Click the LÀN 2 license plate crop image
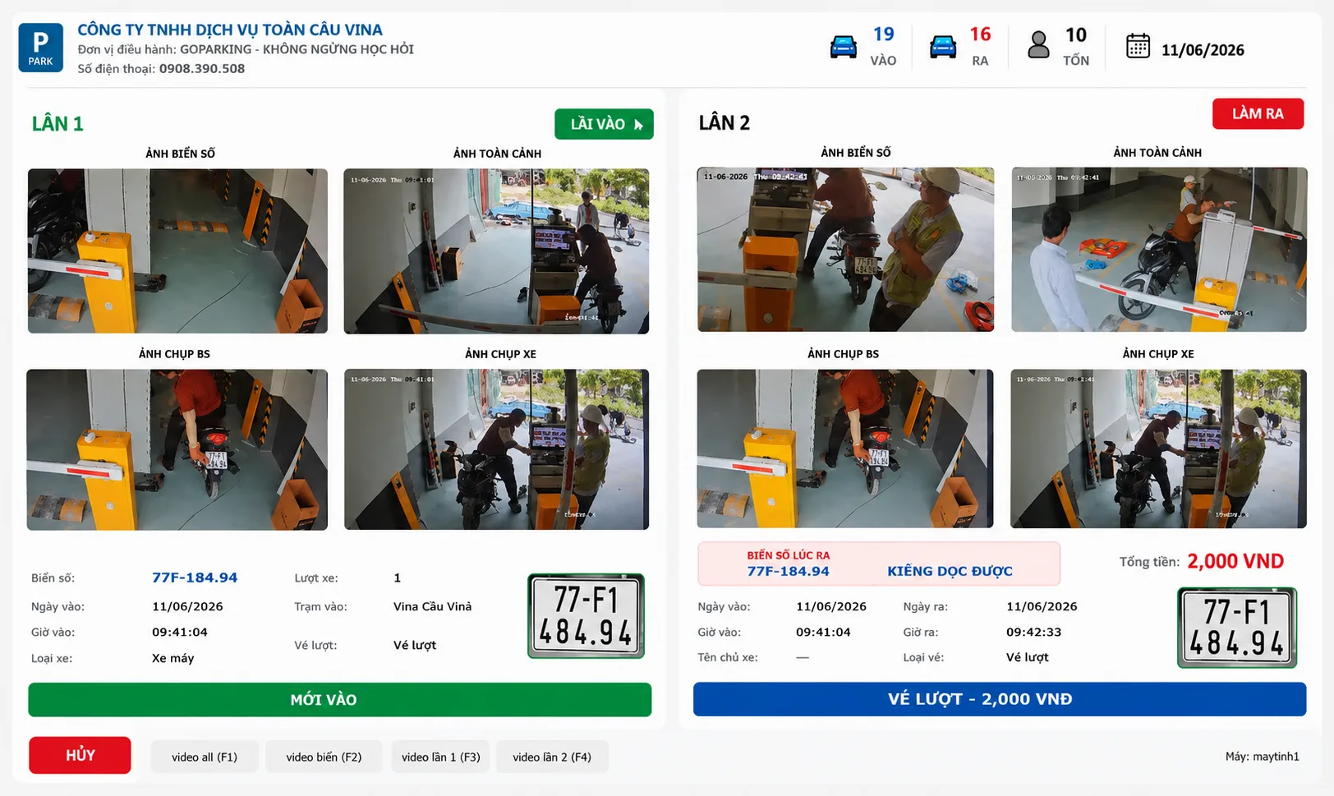This screenshot has width=1334, height=796. point(1237,628)
